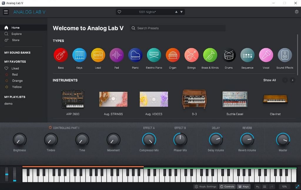Toggle the Keys keyboard button
The image size is (301, 190).
click(x=244, y=186)
